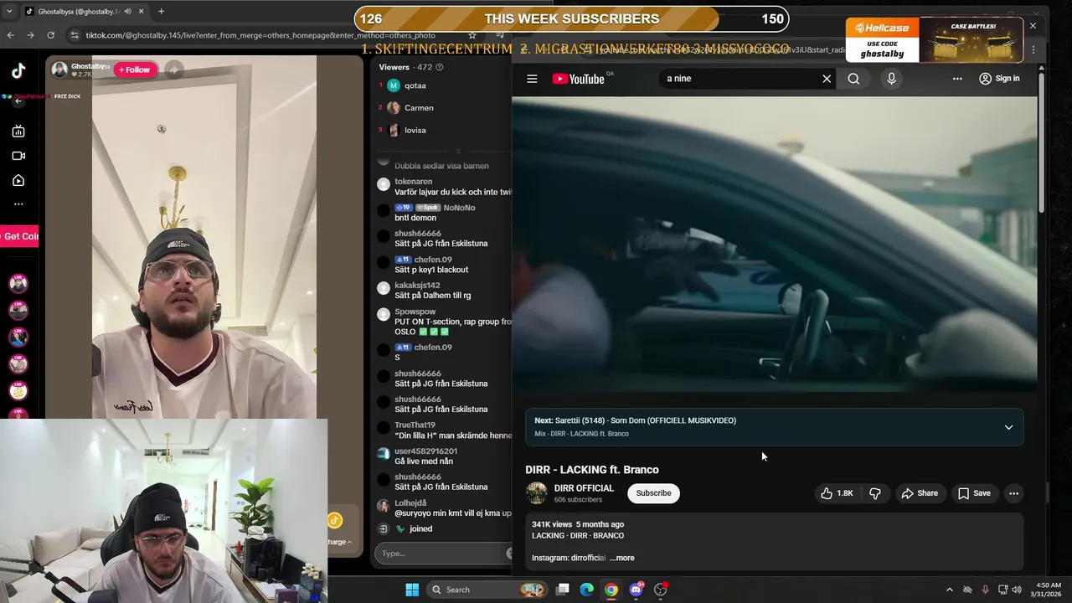Open the TikTok coin gift icon
Screen dimensions: 1072x603
[335, 521]
